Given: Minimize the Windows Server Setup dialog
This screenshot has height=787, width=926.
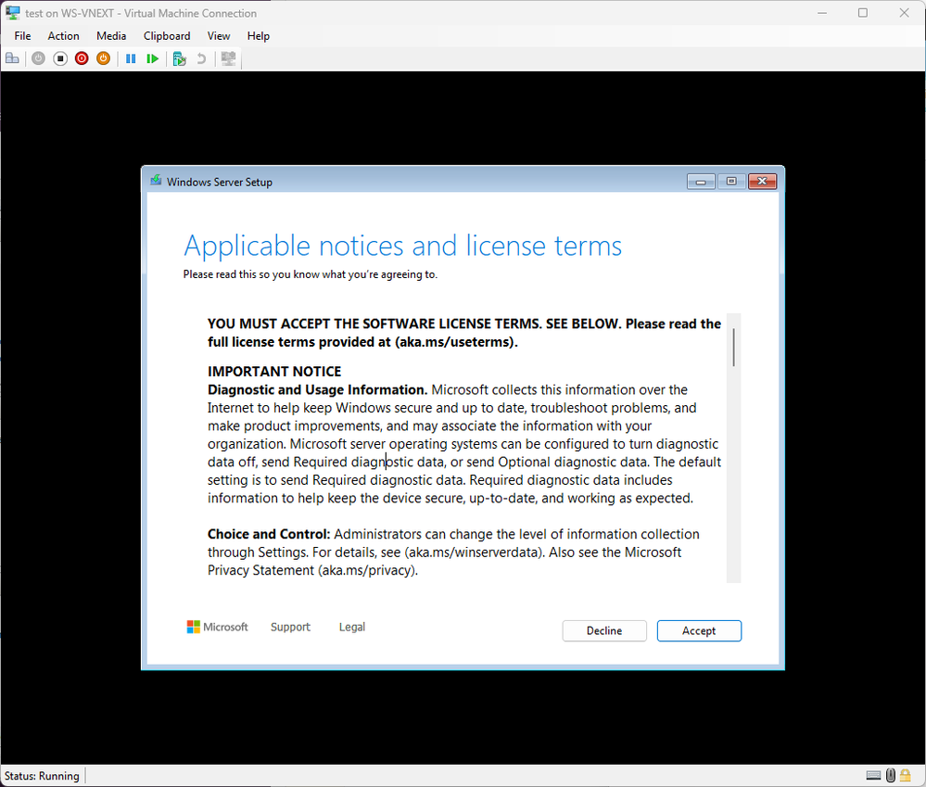Looking at the screenshot, I should pos(701,182).
